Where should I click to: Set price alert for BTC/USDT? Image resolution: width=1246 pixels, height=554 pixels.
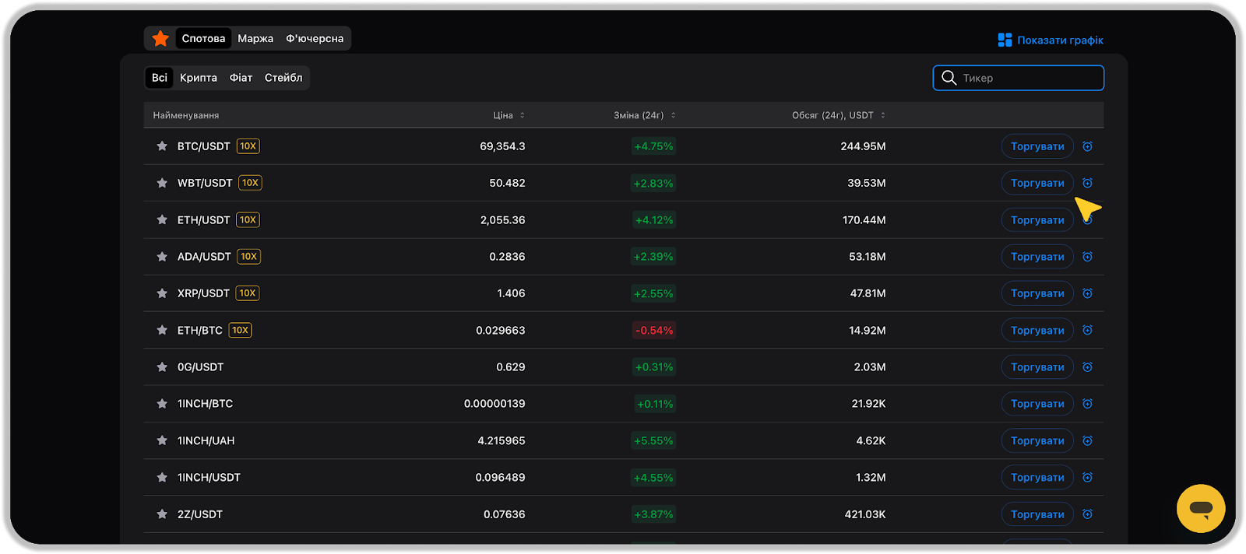1087,146
